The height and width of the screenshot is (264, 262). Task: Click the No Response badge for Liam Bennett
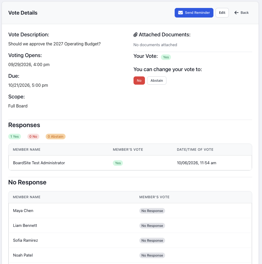152,226
